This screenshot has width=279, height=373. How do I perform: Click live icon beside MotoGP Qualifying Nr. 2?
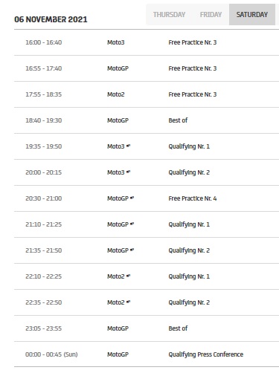click(132, 250)
